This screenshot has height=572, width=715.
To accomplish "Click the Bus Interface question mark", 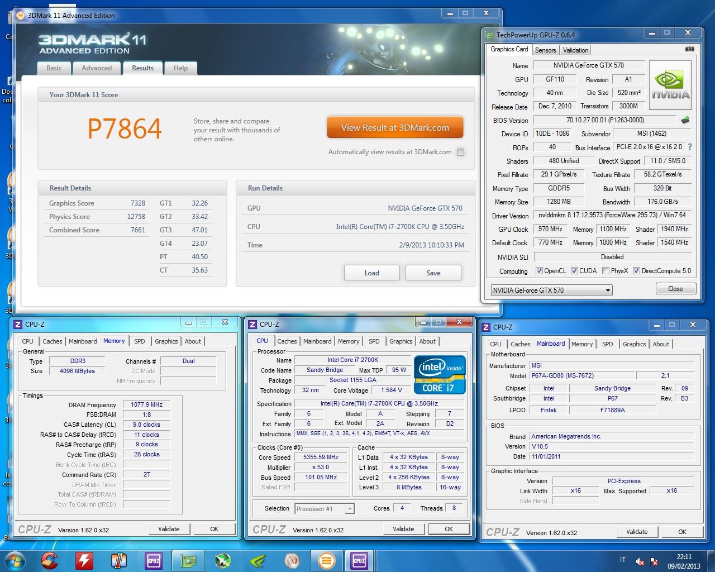I will tap(689, 147).
